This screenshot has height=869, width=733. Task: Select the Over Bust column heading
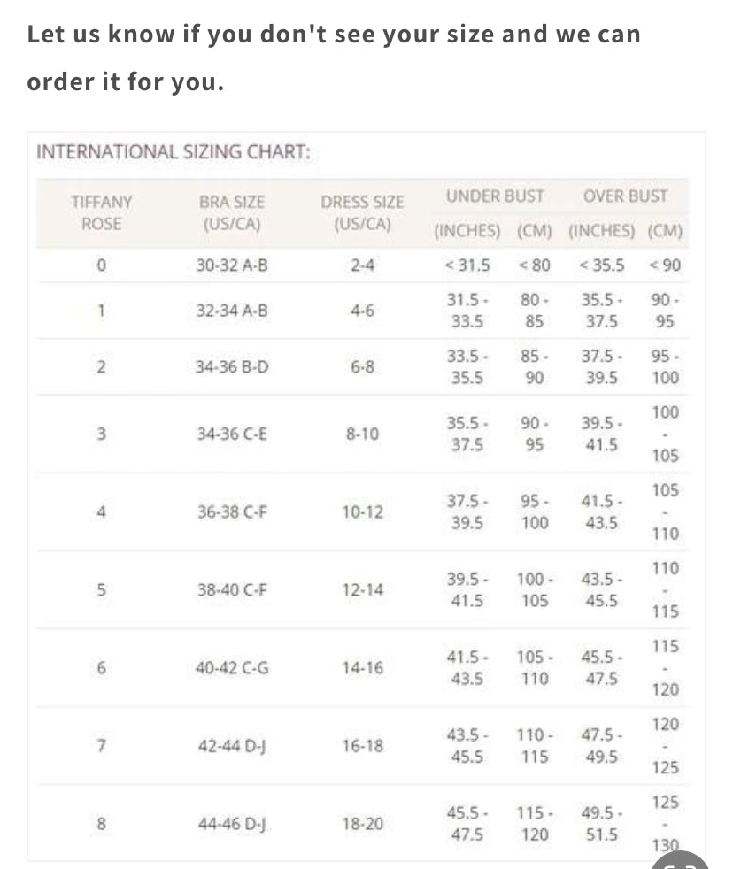[x=625, y=196]
